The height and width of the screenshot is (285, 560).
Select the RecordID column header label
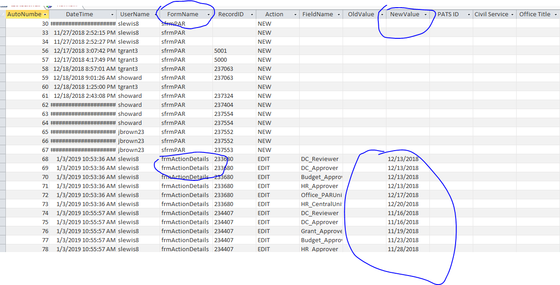tap(231, 14)
